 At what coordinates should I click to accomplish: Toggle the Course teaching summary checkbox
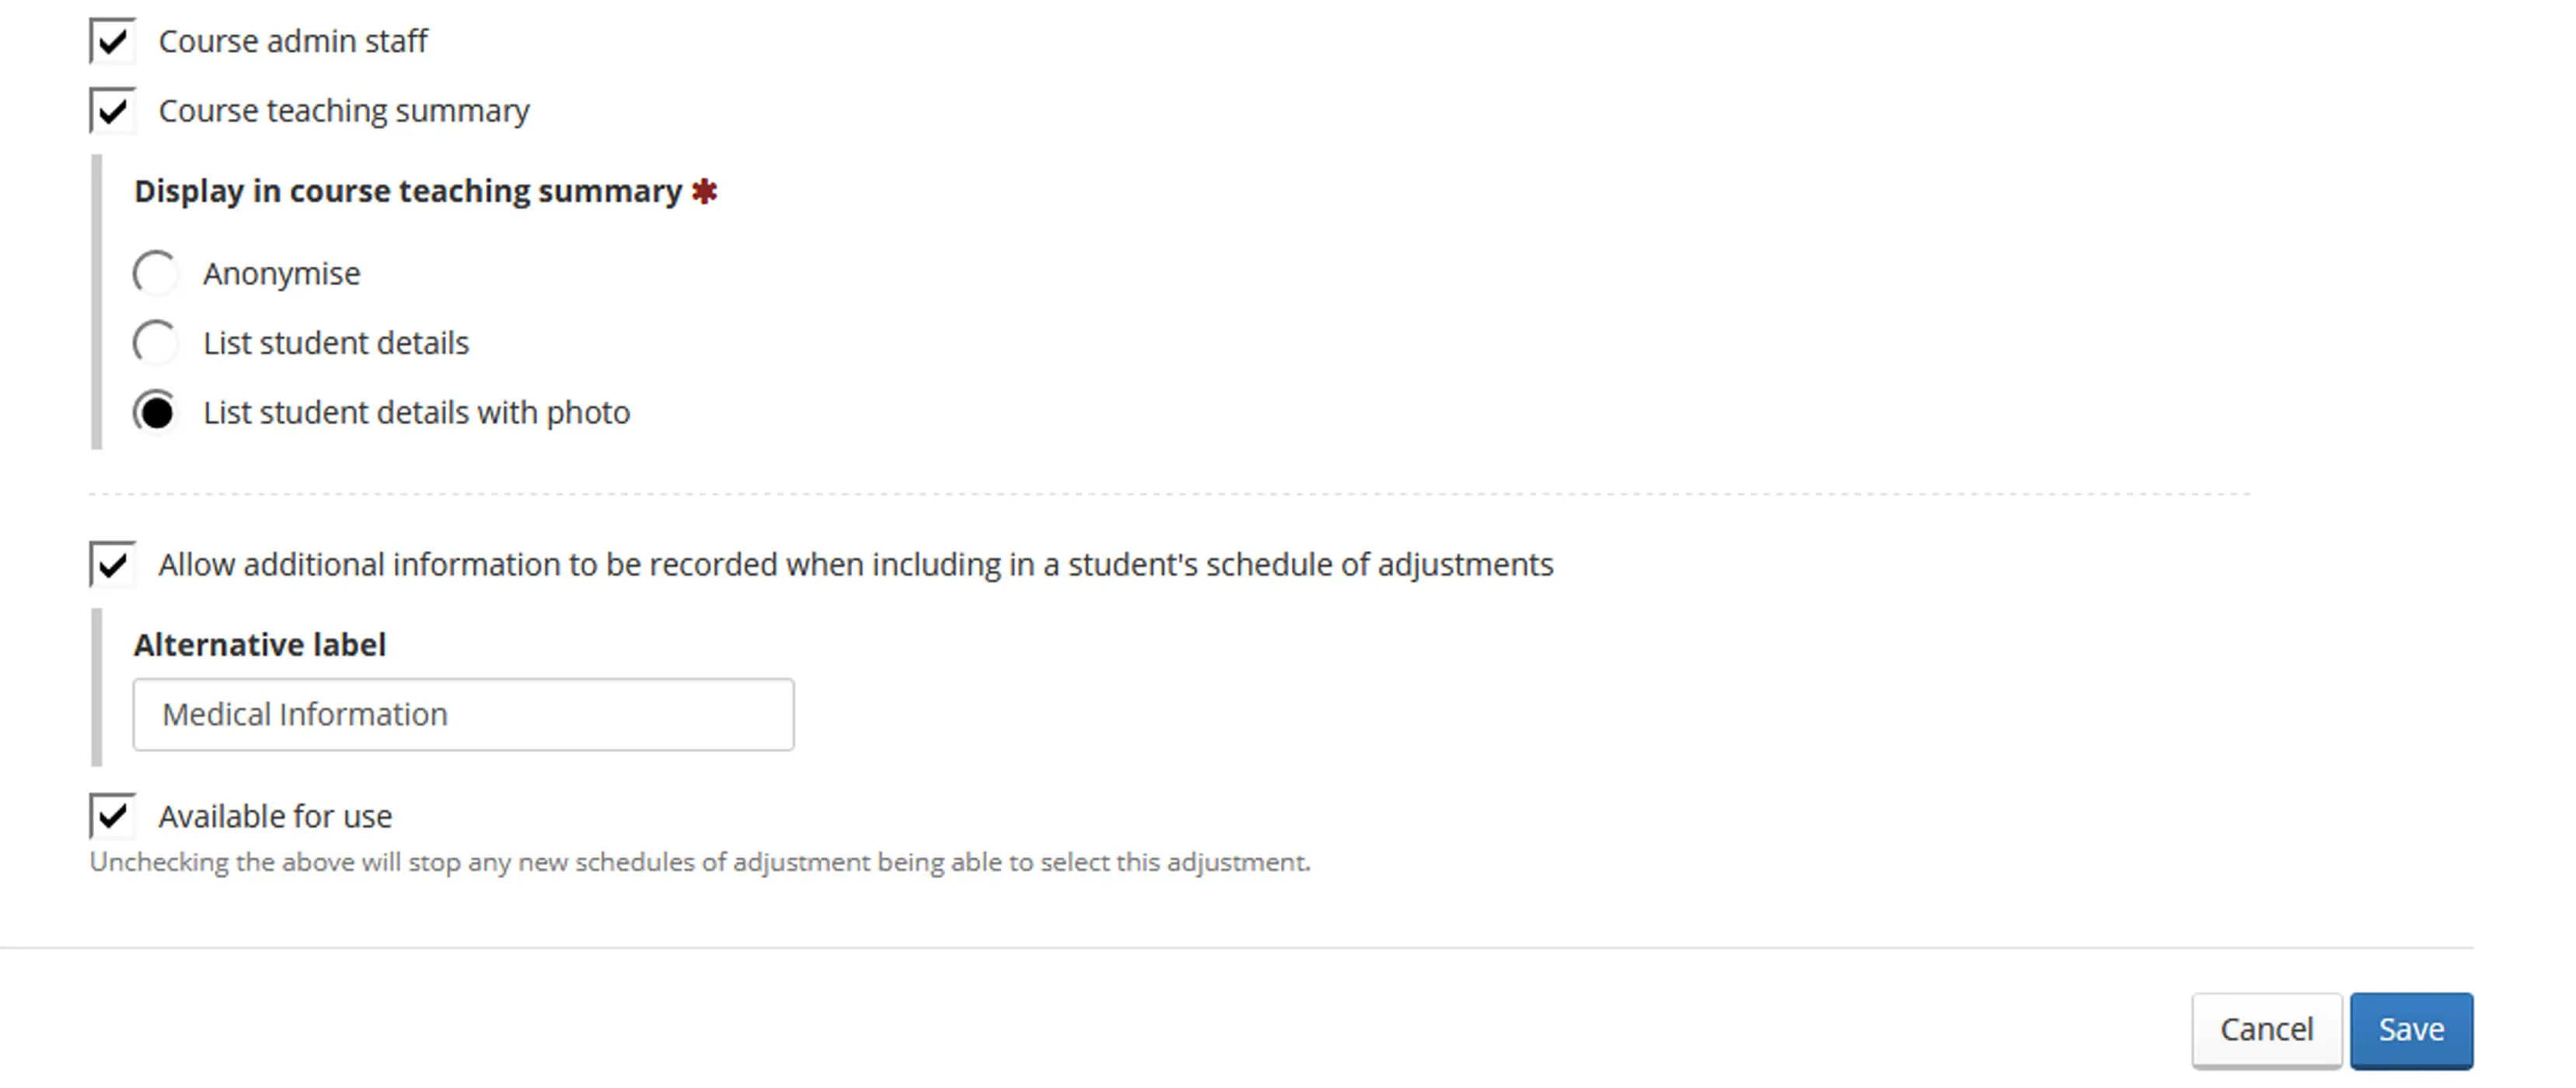pyautogui.click(x=113, y=111)
